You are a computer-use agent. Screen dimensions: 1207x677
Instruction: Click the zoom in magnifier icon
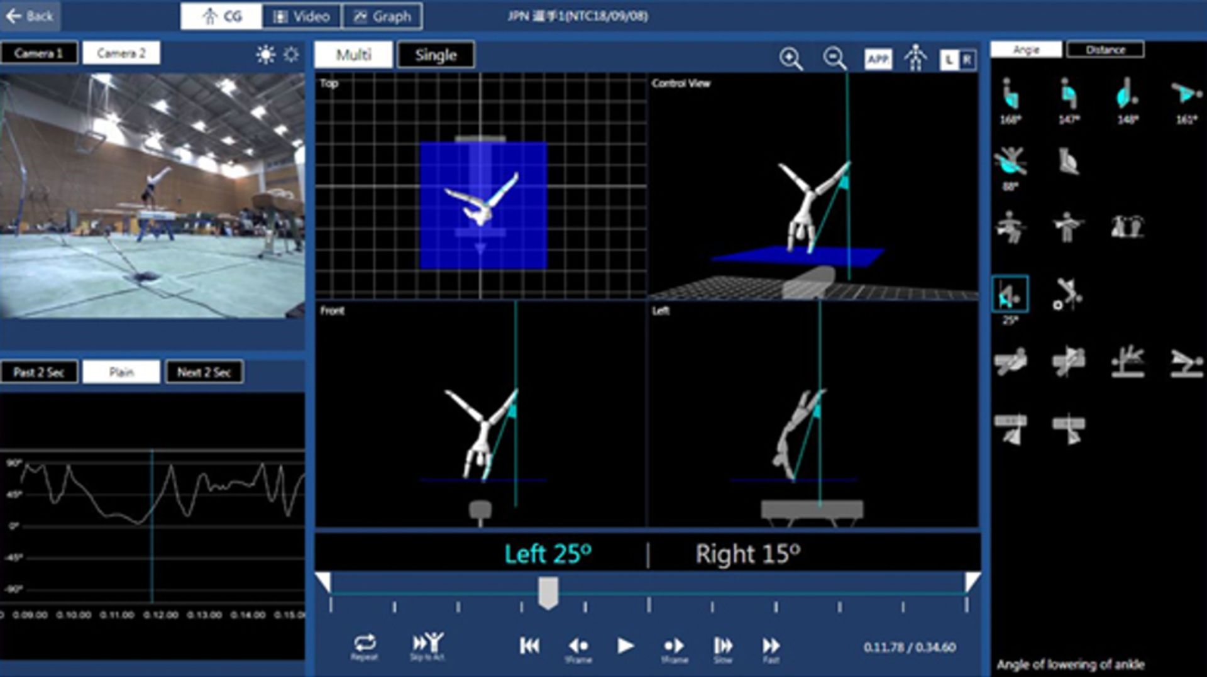point(790,59)
